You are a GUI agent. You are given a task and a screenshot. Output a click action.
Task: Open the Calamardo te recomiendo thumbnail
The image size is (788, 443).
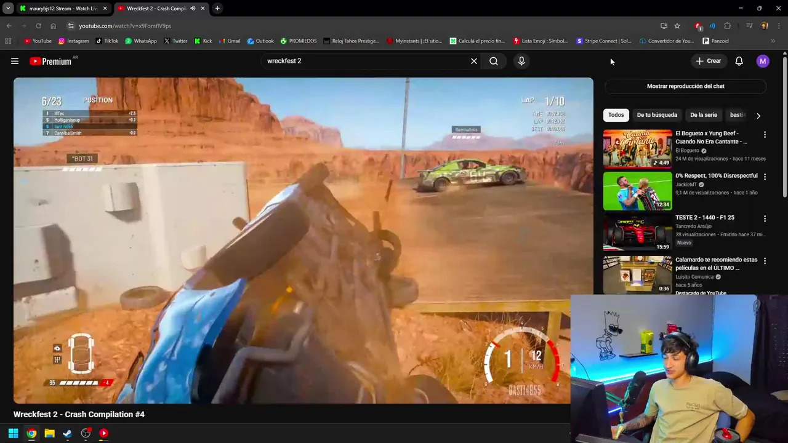[637, 274]
